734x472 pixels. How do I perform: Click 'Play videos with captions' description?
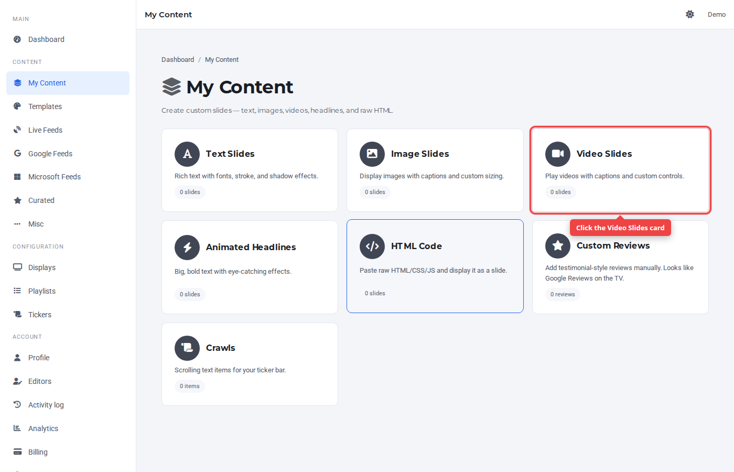614,176
